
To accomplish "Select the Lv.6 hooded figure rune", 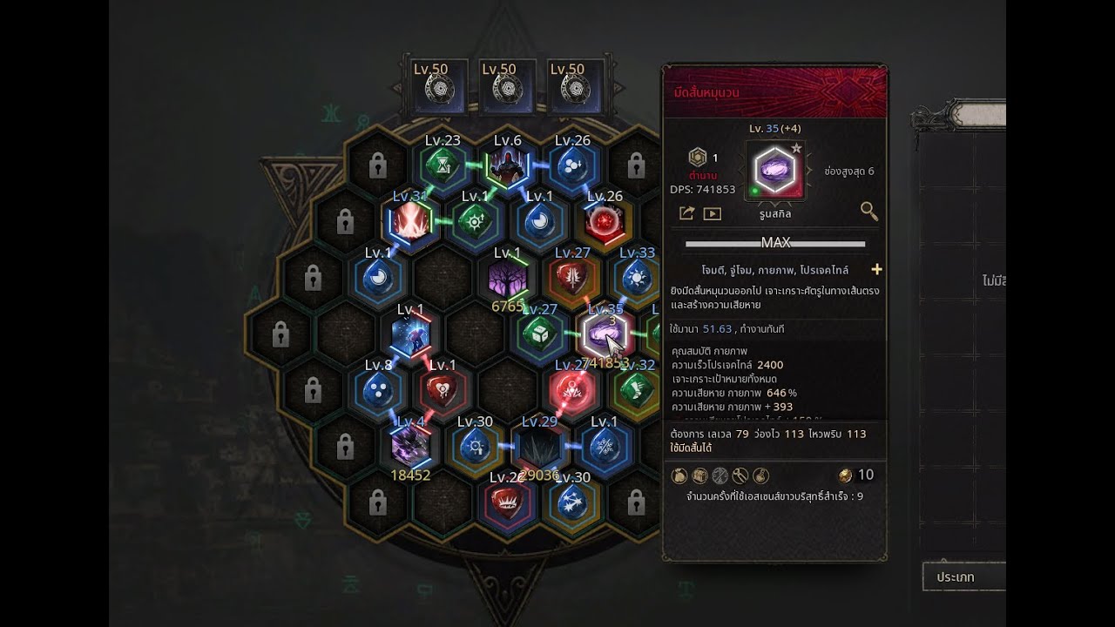I will coord(508,165).
